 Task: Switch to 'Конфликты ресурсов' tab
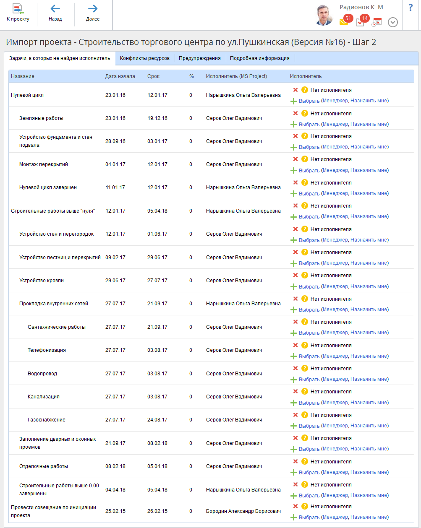[144, 58]
